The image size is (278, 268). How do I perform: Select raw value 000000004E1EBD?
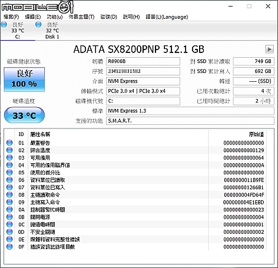point(243,203)
